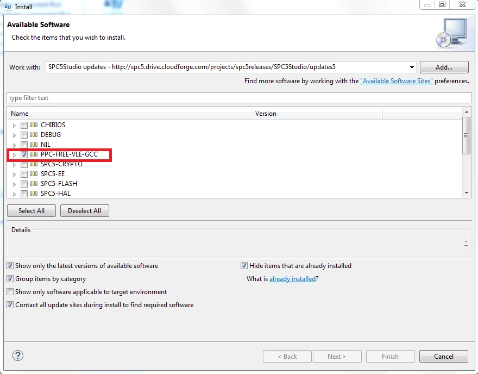Expand the PPC-FREE-VLE-GCC category
This screenshot has height=374, width=478.
point(14,155)
